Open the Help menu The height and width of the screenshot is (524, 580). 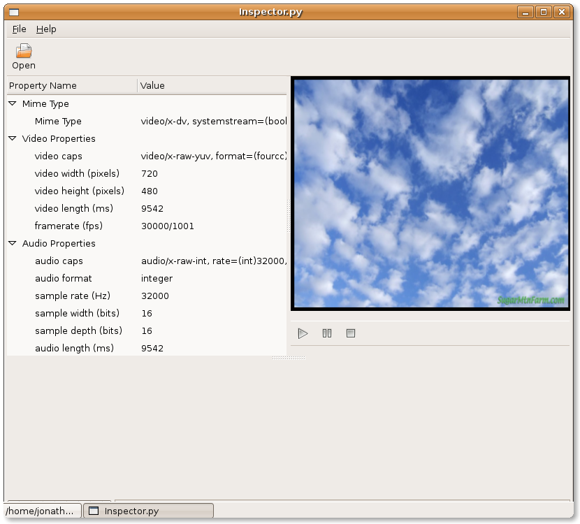(x=46, y=29)
